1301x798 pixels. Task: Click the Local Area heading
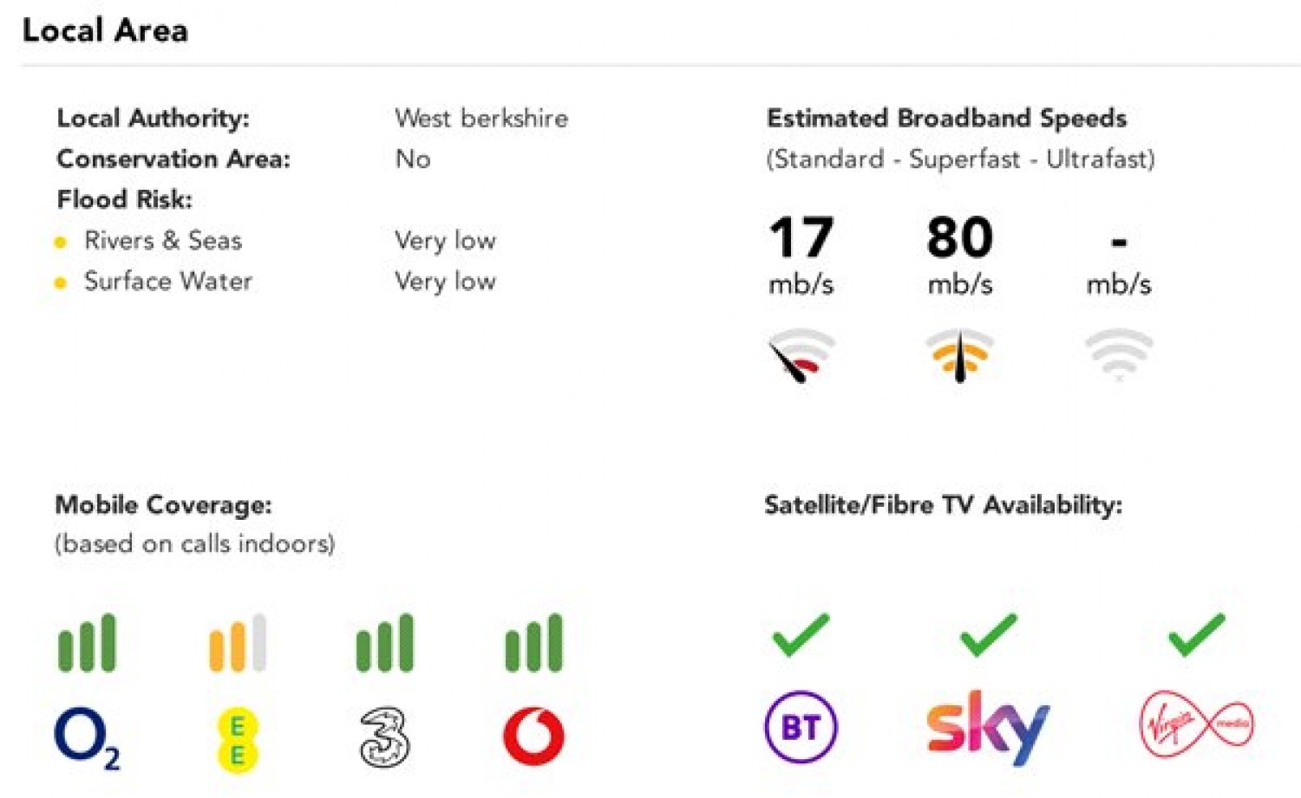coord(105,30)
